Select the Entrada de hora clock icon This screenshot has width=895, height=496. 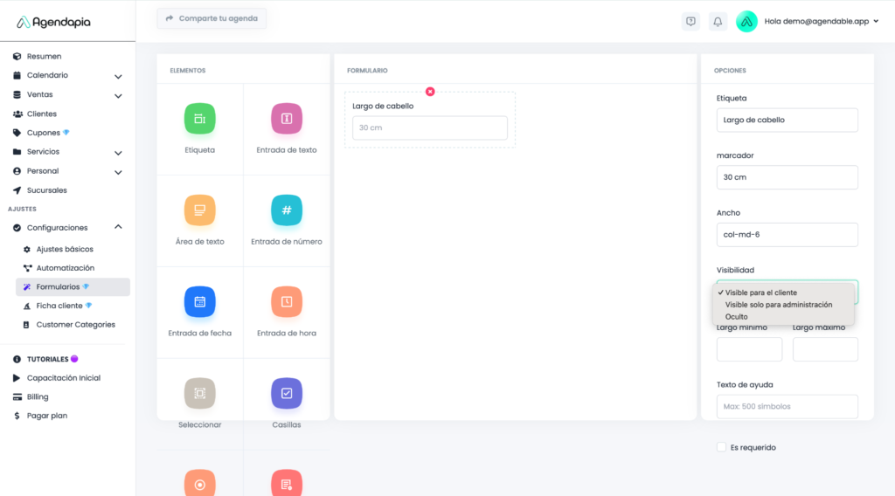(x=287, y=302)
